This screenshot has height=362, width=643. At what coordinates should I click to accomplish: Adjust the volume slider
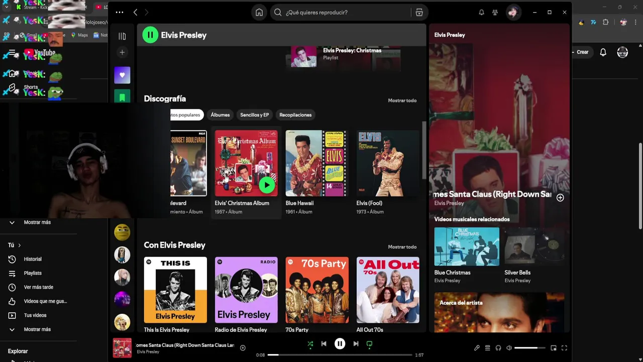tap(529, 348)
